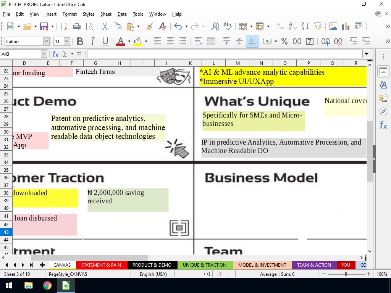Add a new sheet with the plus button
Screen dimensions: 391x293
click(x=42, y=265)
